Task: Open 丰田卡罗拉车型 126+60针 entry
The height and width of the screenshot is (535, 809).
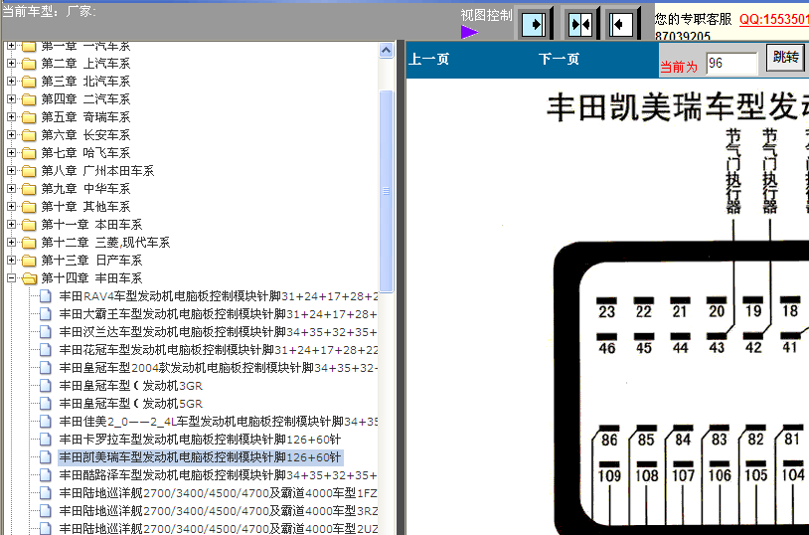Action: (200, 439)
